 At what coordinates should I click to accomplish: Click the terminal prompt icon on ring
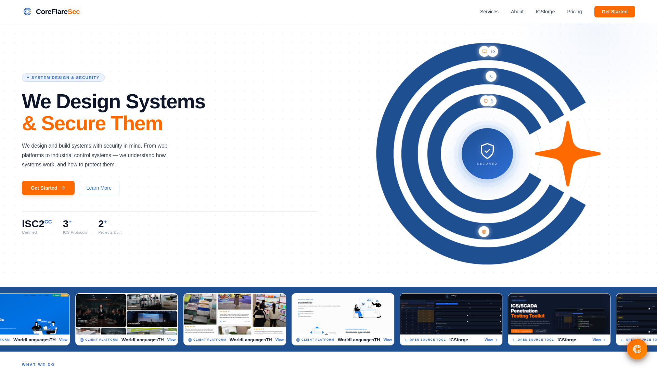491,76
